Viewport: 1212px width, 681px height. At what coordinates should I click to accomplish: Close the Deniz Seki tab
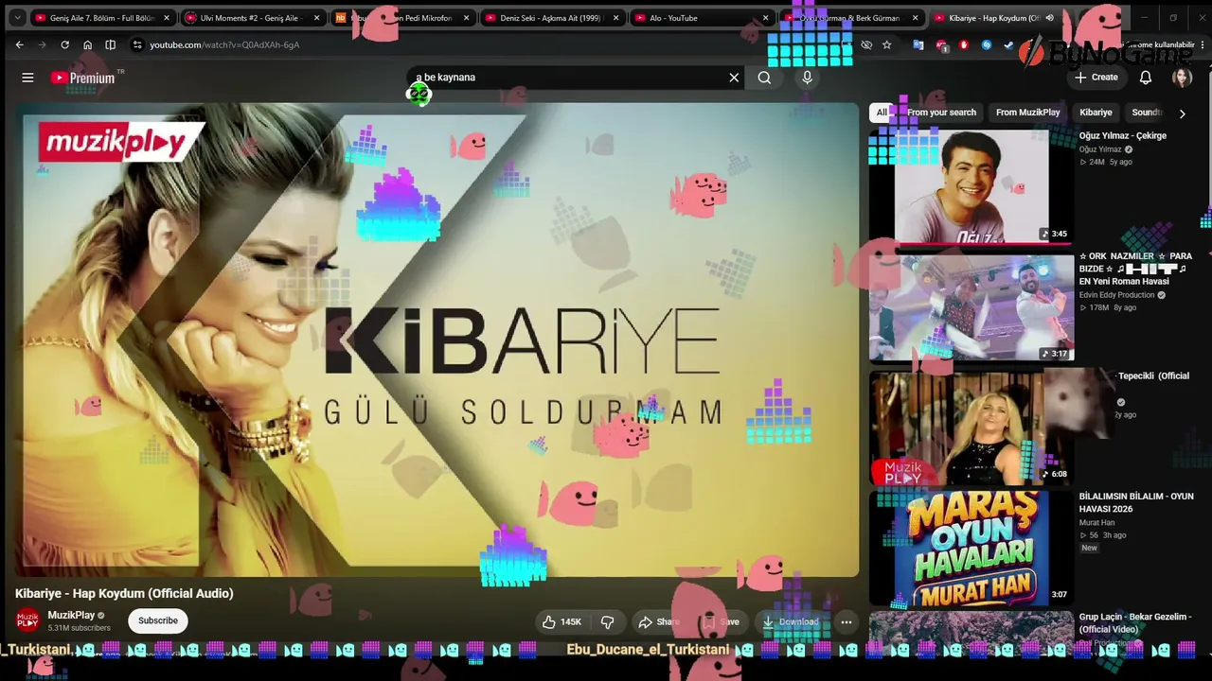pyautogui.click(x=615, y=18)
